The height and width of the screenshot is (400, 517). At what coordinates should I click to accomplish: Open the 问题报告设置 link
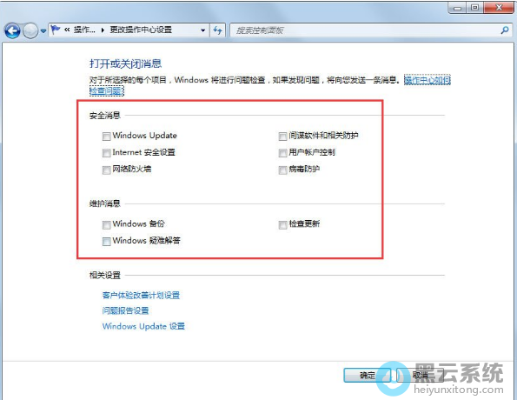125,310
